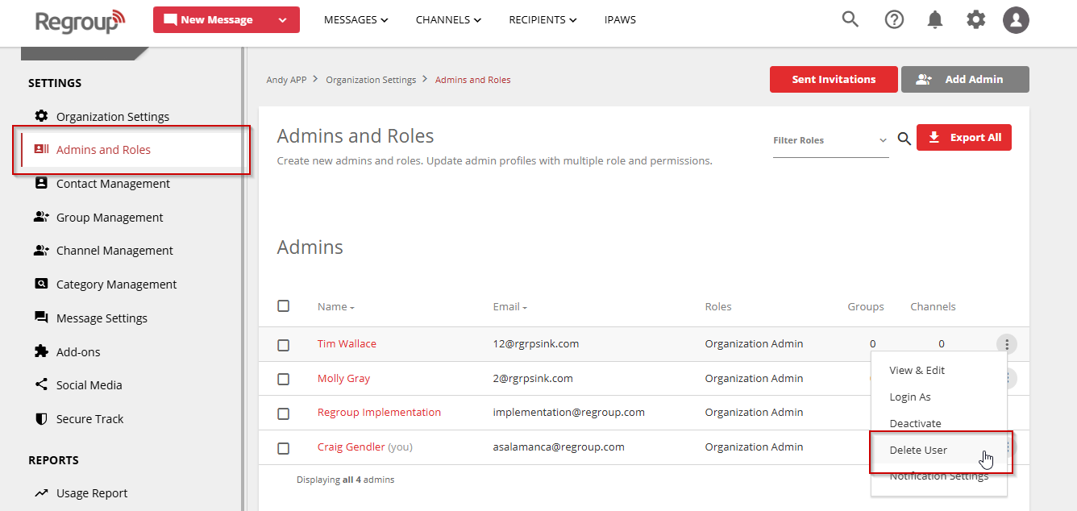This screenshot has height=511, width=1077.
Task: Open the Filter Roles dropdown
Action: point(830,140)
